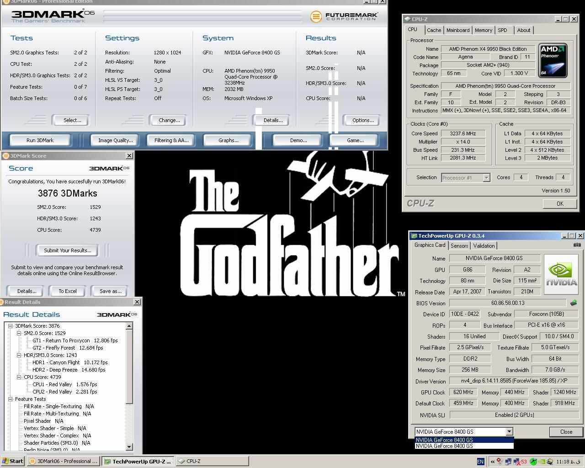Click the CPU-Z title bar icon
Screen dimensions: 585x468
coord(407,19)
